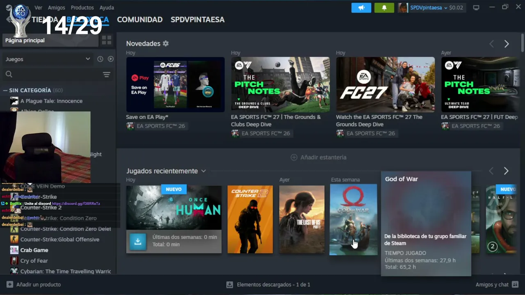Select Counter-Strike:Global Offensive in the list

pyautogui.click(x=60, y=239)
